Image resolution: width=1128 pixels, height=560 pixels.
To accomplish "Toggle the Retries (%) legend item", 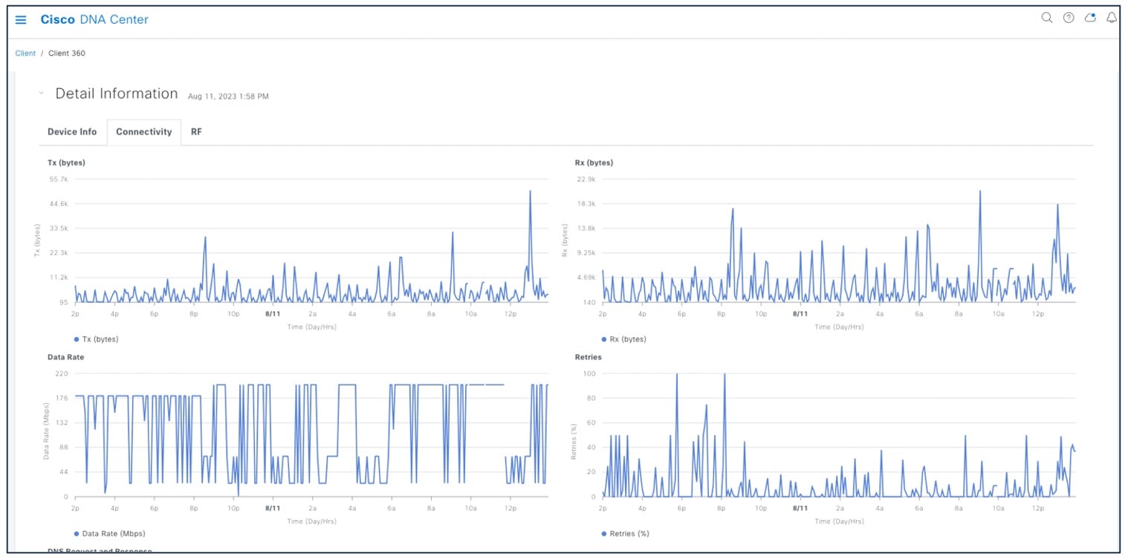I will [x=625, y=534].
